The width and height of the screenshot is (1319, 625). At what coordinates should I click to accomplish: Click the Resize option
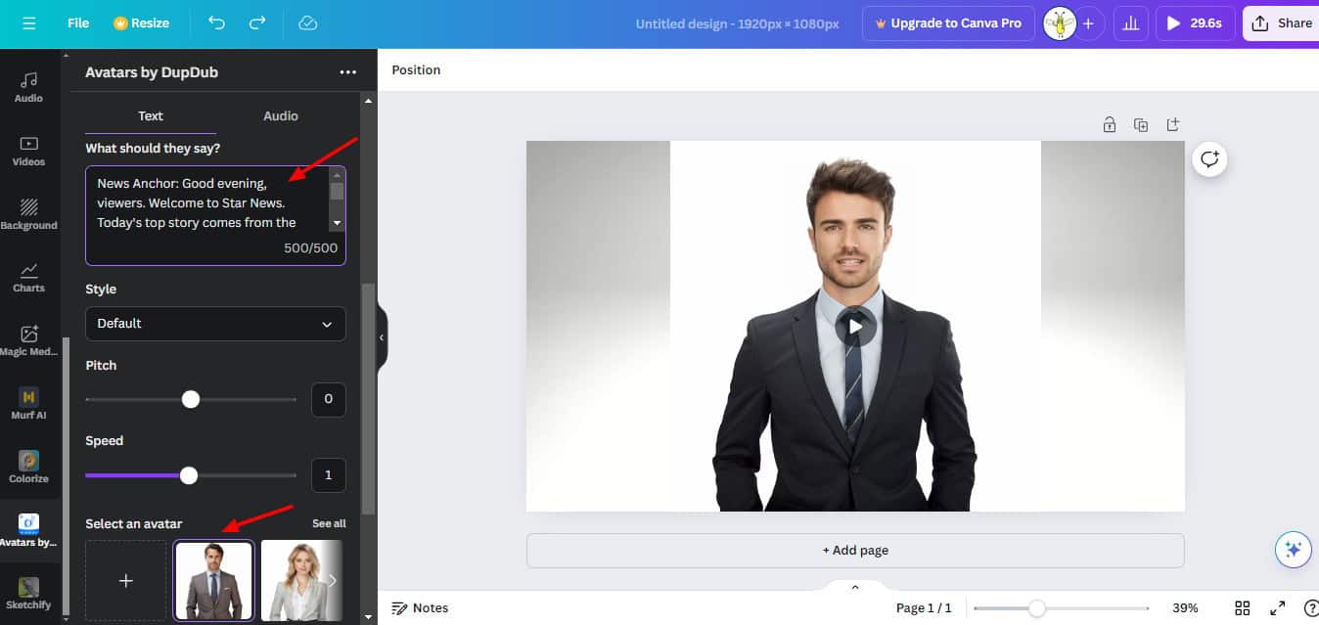coord(141,22)
